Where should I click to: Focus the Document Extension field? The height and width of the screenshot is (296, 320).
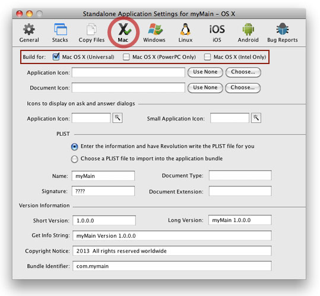(x=240, y=191)
